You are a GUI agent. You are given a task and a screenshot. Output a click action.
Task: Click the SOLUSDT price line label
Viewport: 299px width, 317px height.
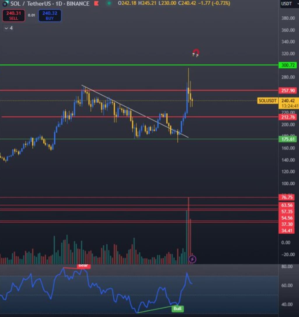point(267,101)
